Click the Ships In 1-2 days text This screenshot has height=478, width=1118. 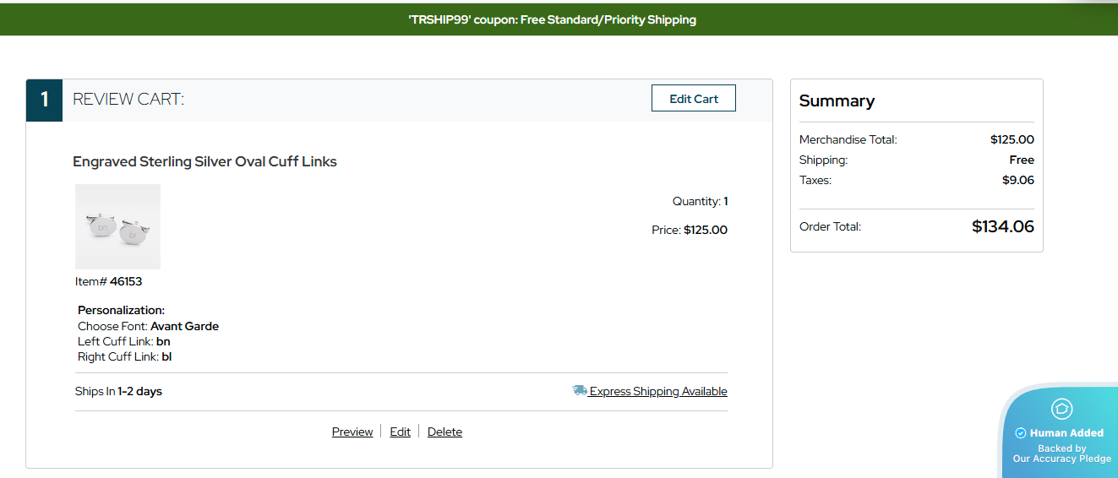tap(118, 391)
